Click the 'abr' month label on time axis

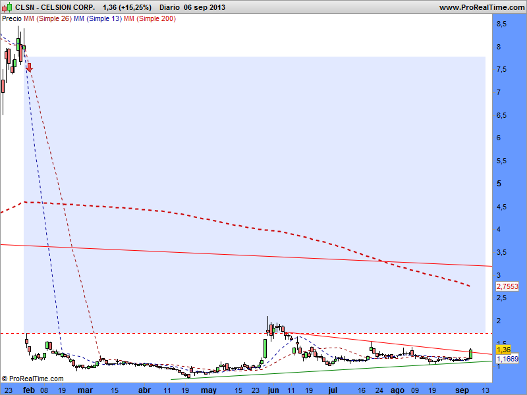(x=145, y=390)
